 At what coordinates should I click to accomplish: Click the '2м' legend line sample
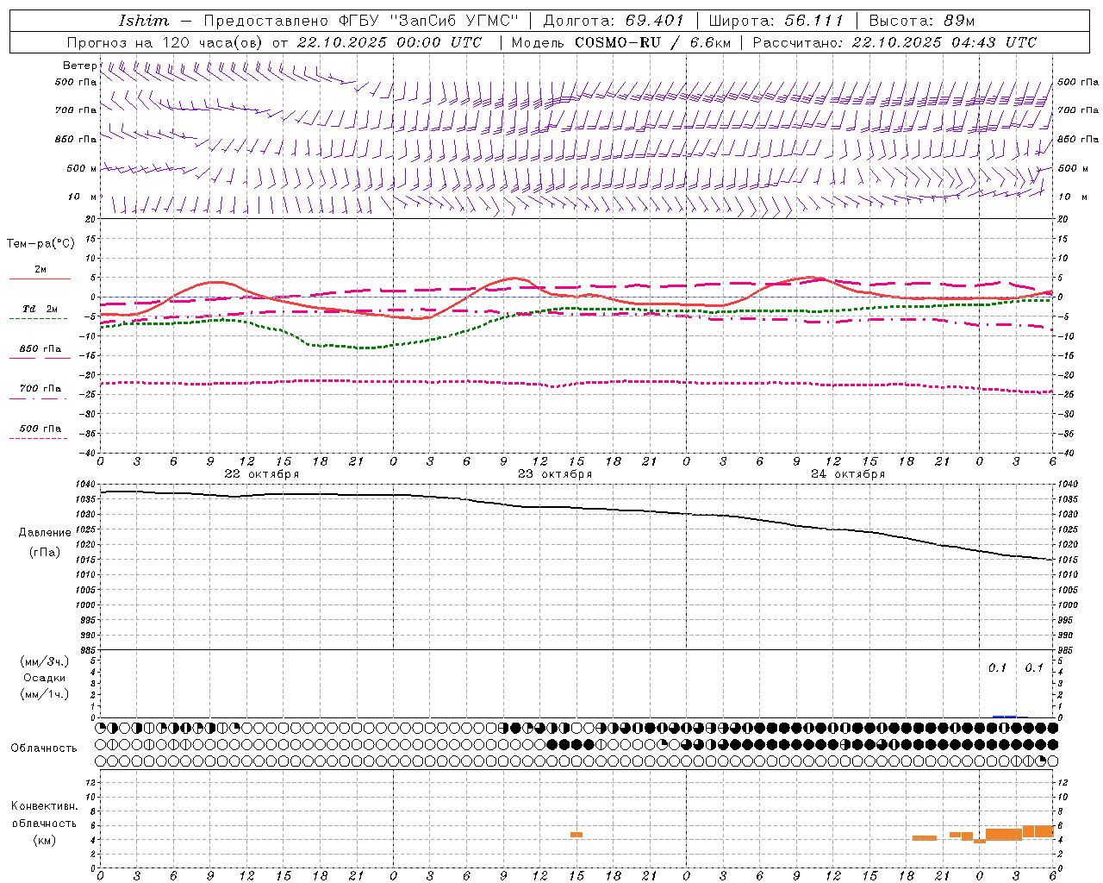pos(40,279)
